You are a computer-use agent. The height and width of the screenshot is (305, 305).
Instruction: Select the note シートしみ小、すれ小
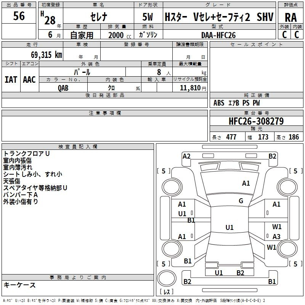coord(32,174)
